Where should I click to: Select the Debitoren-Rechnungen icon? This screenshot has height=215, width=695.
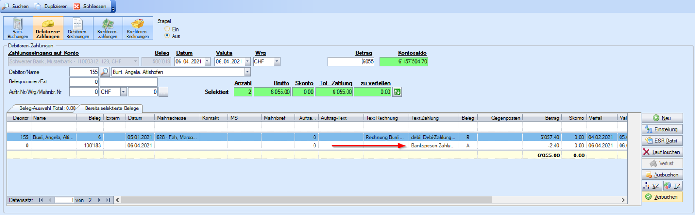78,28
